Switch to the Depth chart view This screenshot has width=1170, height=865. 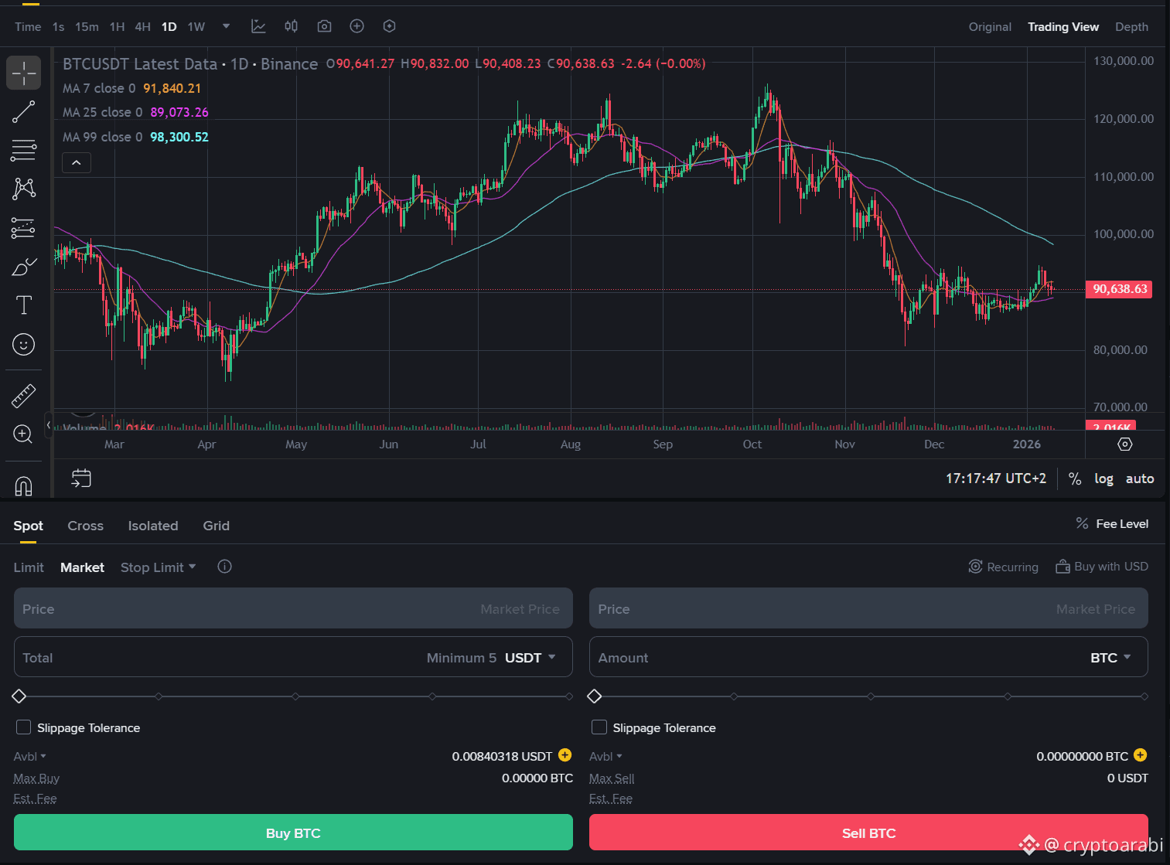(1131, 27)
